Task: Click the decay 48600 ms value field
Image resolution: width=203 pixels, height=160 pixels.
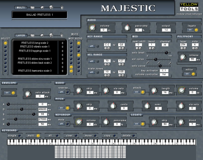Action: click(42, 109)
